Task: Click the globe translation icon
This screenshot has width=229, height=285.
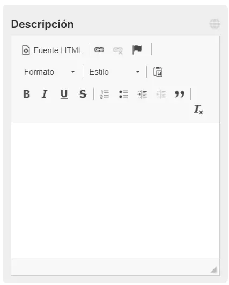Action: [x=215, y=24]
